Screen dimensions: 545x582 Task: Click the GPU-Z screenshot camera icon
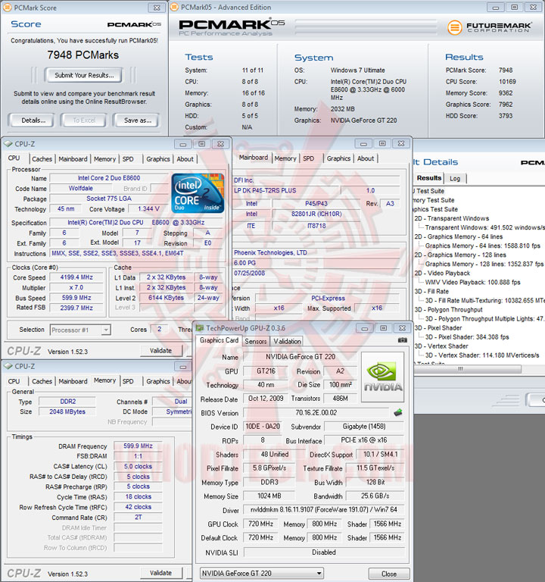[402, 340]
